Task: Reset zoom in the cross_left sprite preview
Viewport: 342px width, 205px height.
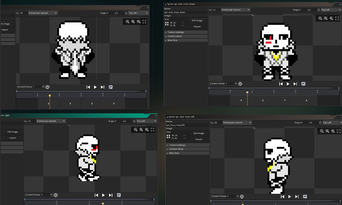Action: tap(328, 131)
